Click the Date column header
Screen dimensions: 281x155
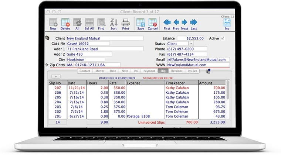click(x=77, y=83)
